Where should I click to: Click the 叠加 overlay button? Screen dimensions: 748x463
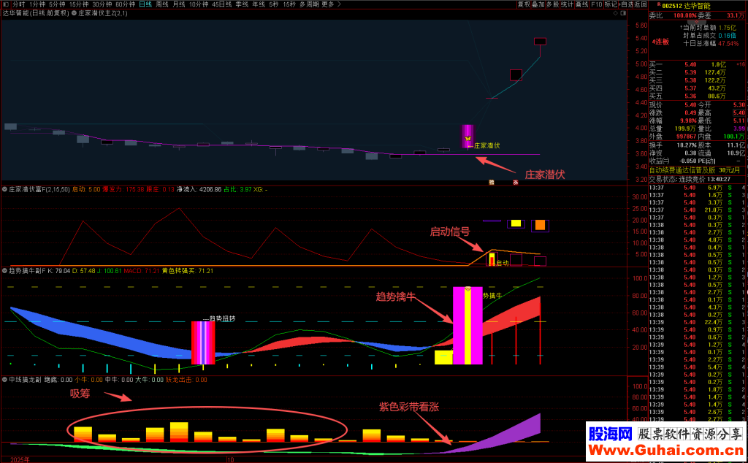[x=538, y=4]
